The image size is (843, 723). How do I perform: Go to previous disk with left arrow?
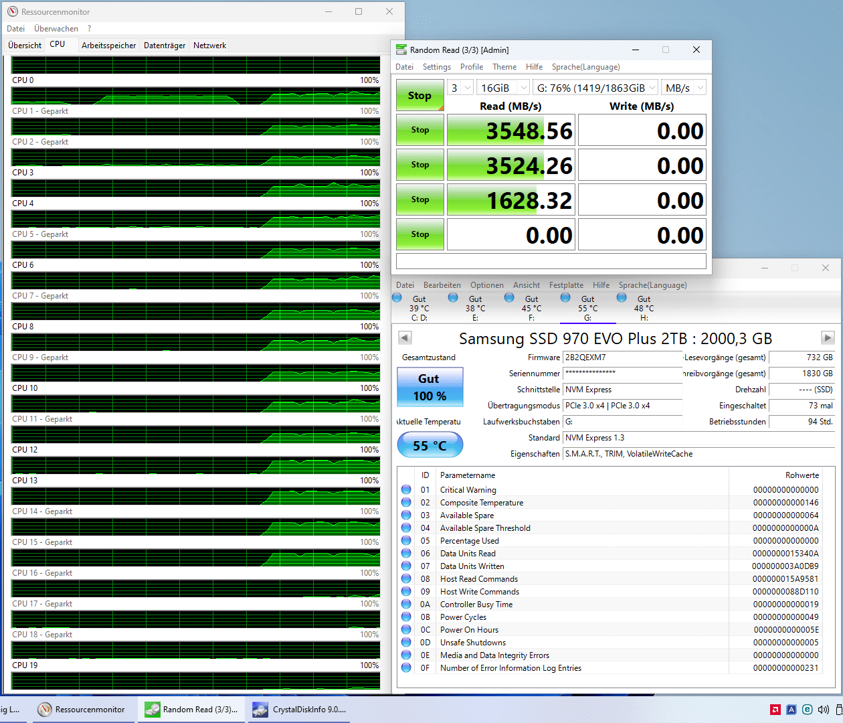(x=405, y=337)
